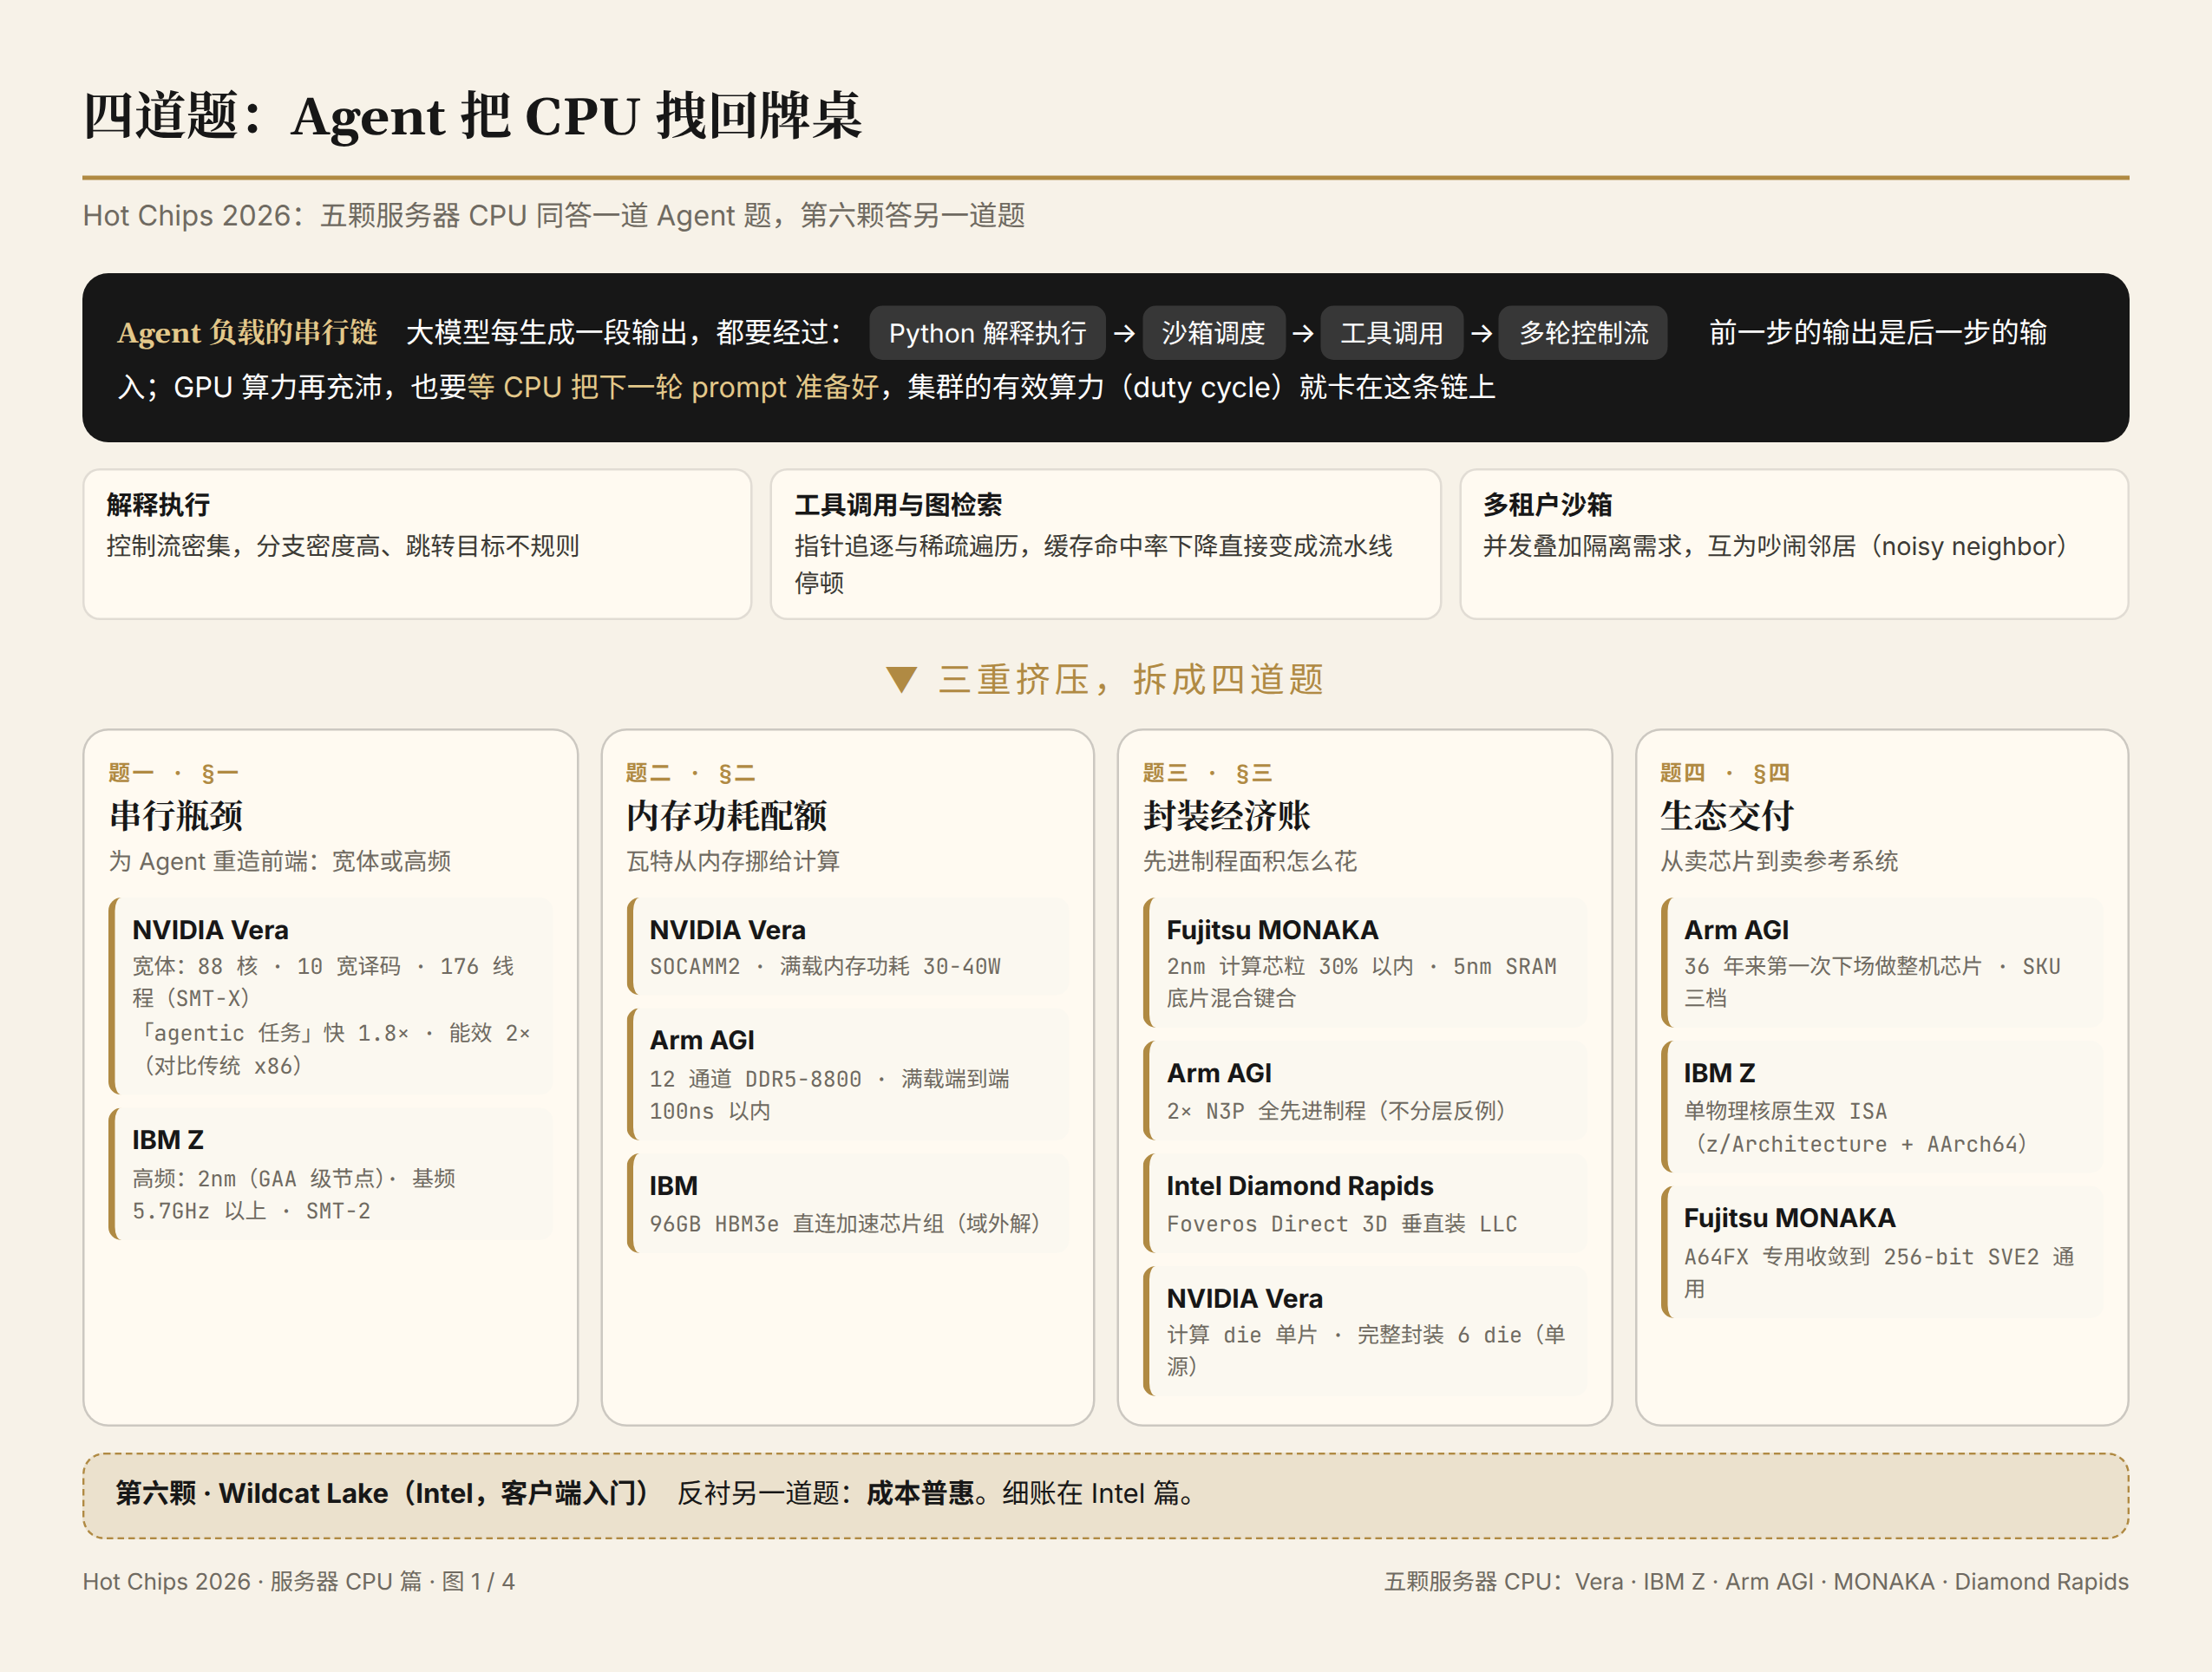The width and height of the screenshot is (2212, 1672).
Task: Select NVIDIA Vera SOCAMM2 entry
Action: click(x=848, y=946)
